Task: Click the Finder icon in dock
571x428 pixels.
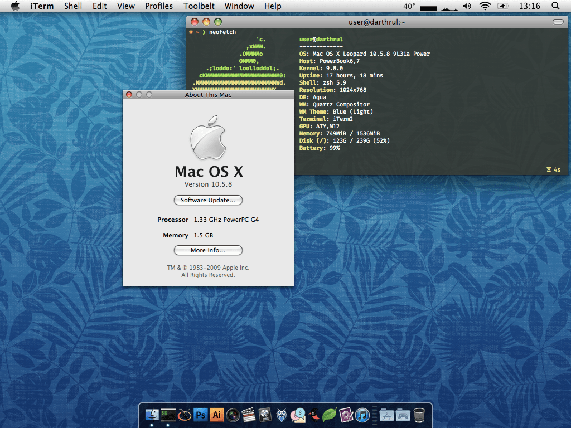Action: 152,415
